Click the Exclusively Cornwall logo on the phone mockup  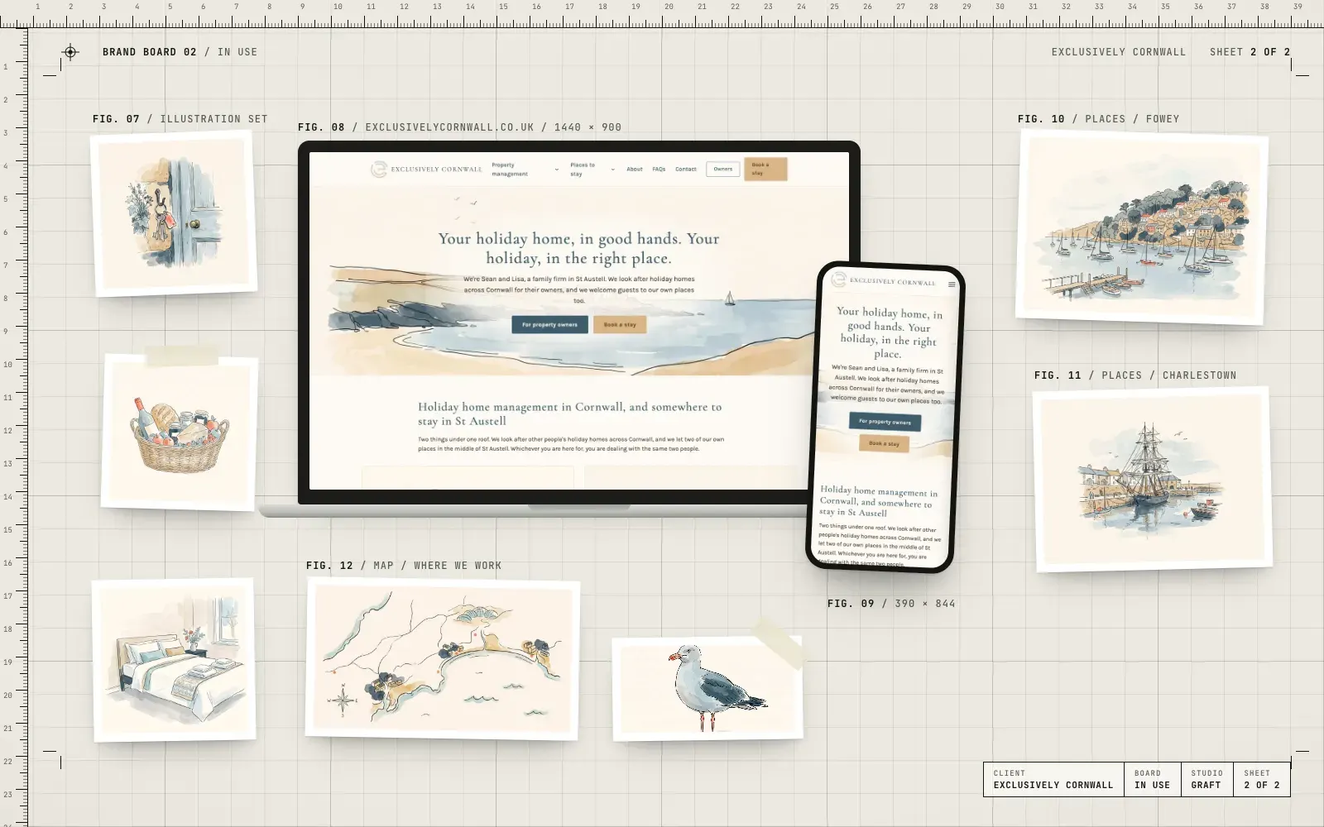click(884, 280)
